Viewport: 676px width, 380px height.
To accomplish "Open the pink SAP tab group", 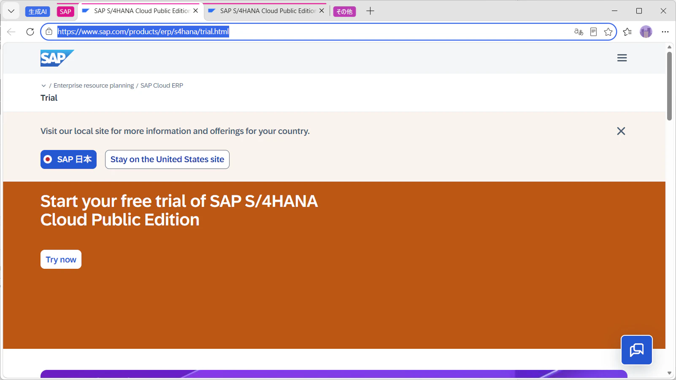I will 65,11.
